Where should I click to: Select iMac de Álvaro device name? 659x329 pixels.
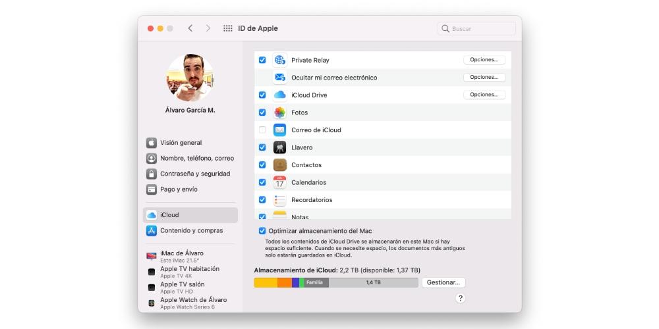coord(182,253)
